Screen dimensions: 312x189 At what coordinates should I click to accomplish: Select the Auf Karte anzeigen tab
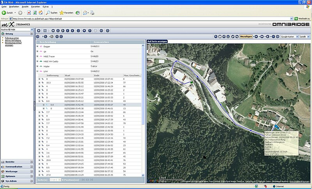pyautogui.click(x=157, y=42)
